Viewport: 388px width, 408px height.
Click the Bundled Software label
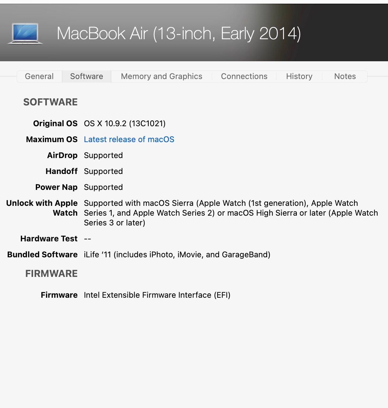point(43,255)
